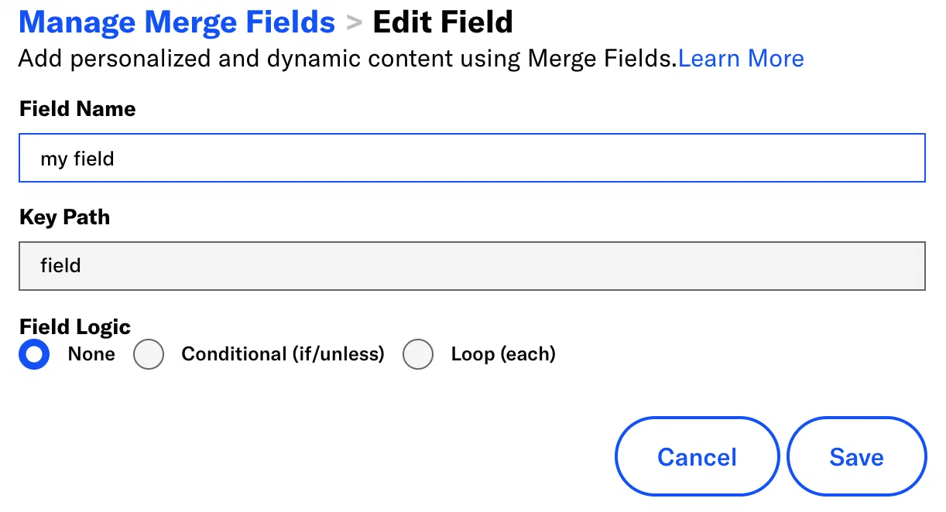Choose the Conditional (if/unless) radio circle

(149, 355)
